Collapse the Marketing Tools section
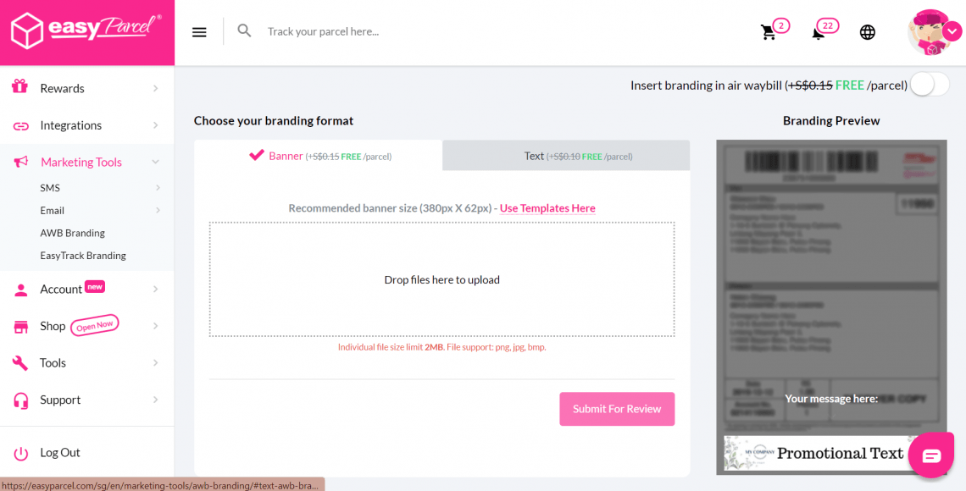 pyautogui.click(x=156, y=162)
